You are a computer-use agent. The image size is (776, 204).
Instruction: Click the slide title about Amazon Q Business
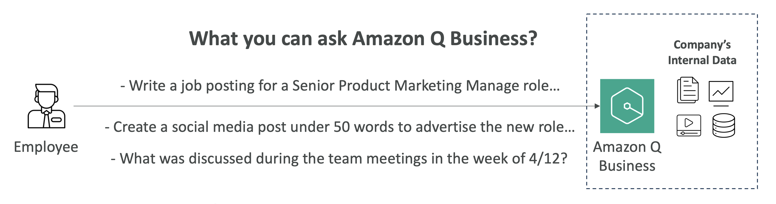point(363,38)
